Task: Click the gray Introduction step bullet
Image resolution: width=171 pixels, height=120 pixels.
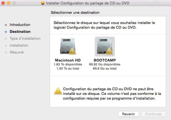Action: click(x=6, y=25)
